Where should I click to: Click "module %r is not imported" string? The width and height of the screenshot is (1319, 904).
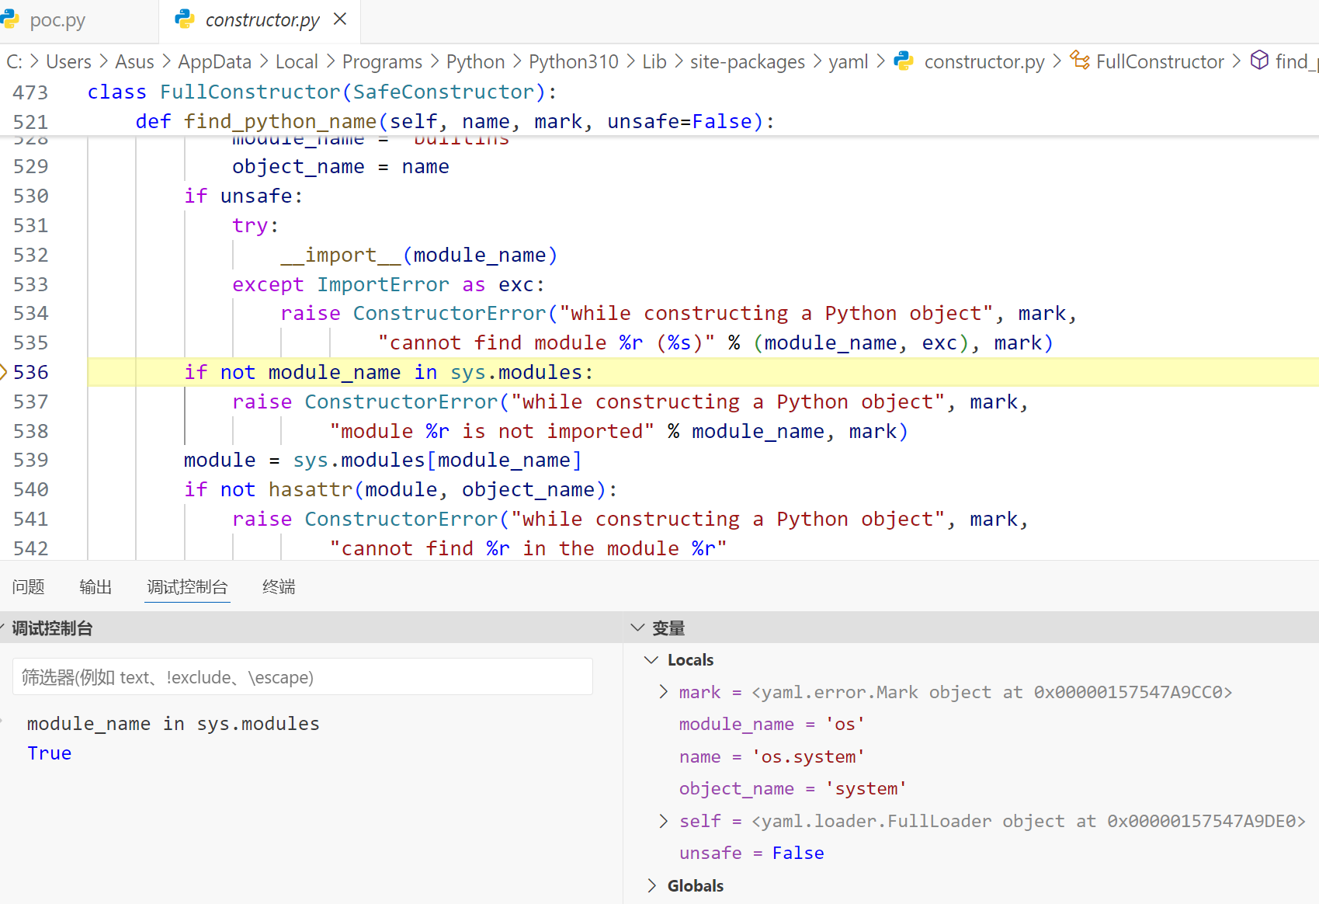coord(492,432)
